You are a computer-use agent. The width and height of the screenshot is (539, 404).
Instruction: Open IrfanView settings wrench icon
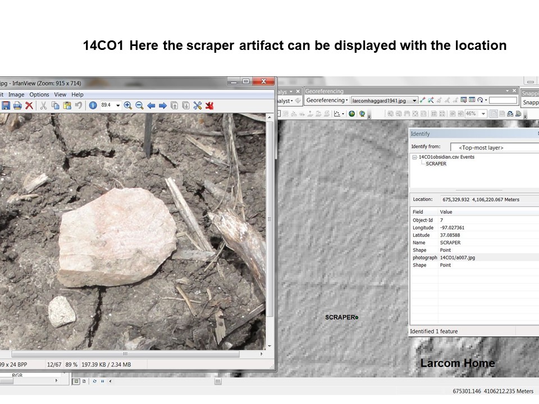(198, 105)
